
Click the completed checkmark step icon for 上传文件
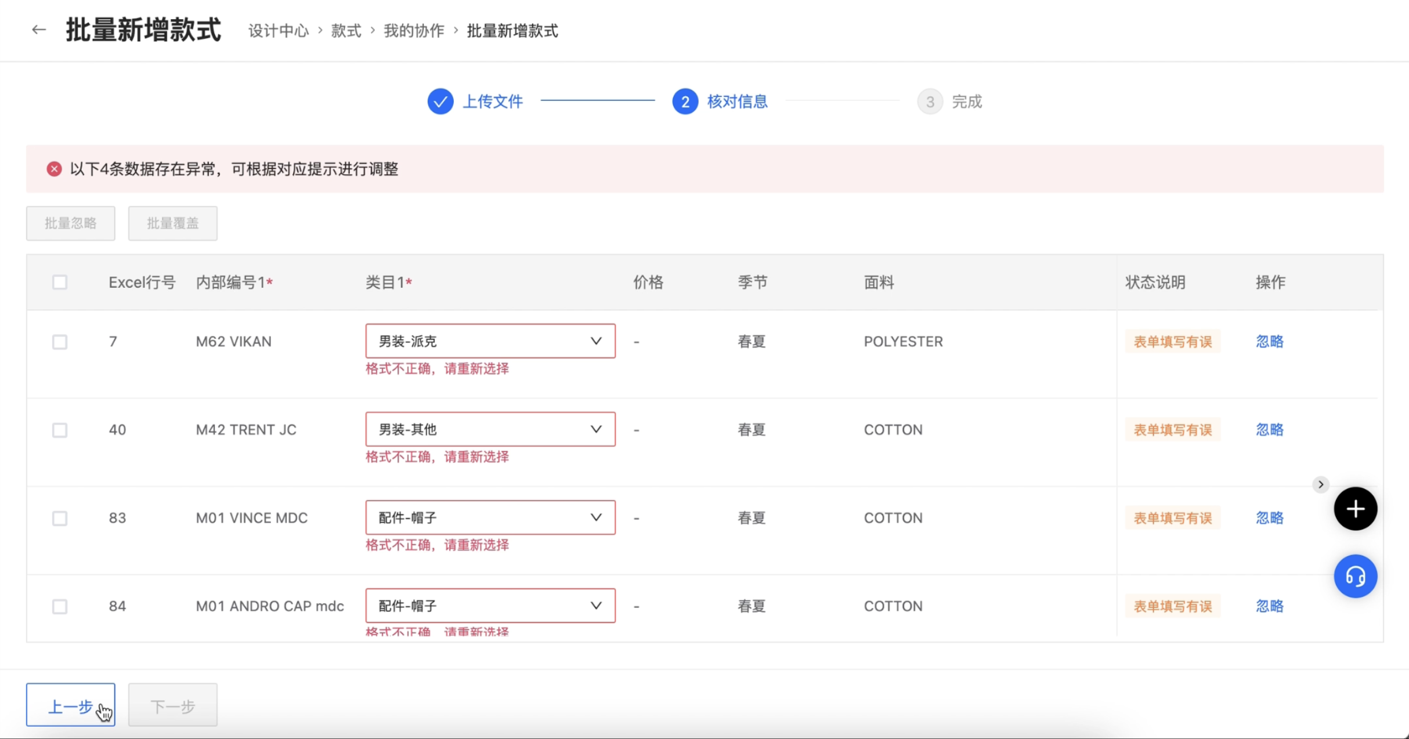[x=440, y=102]
